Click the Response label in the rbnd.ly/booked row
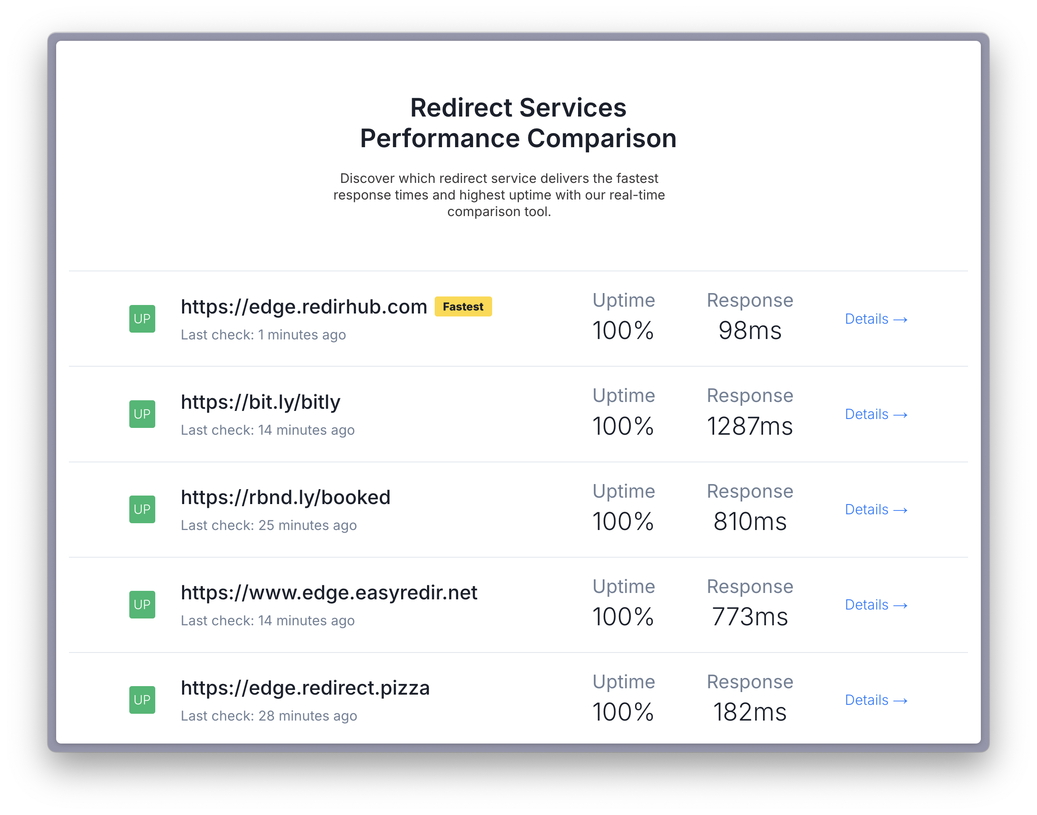The height and width of the screenshot is (815, 1037). (x=750, y=491)
